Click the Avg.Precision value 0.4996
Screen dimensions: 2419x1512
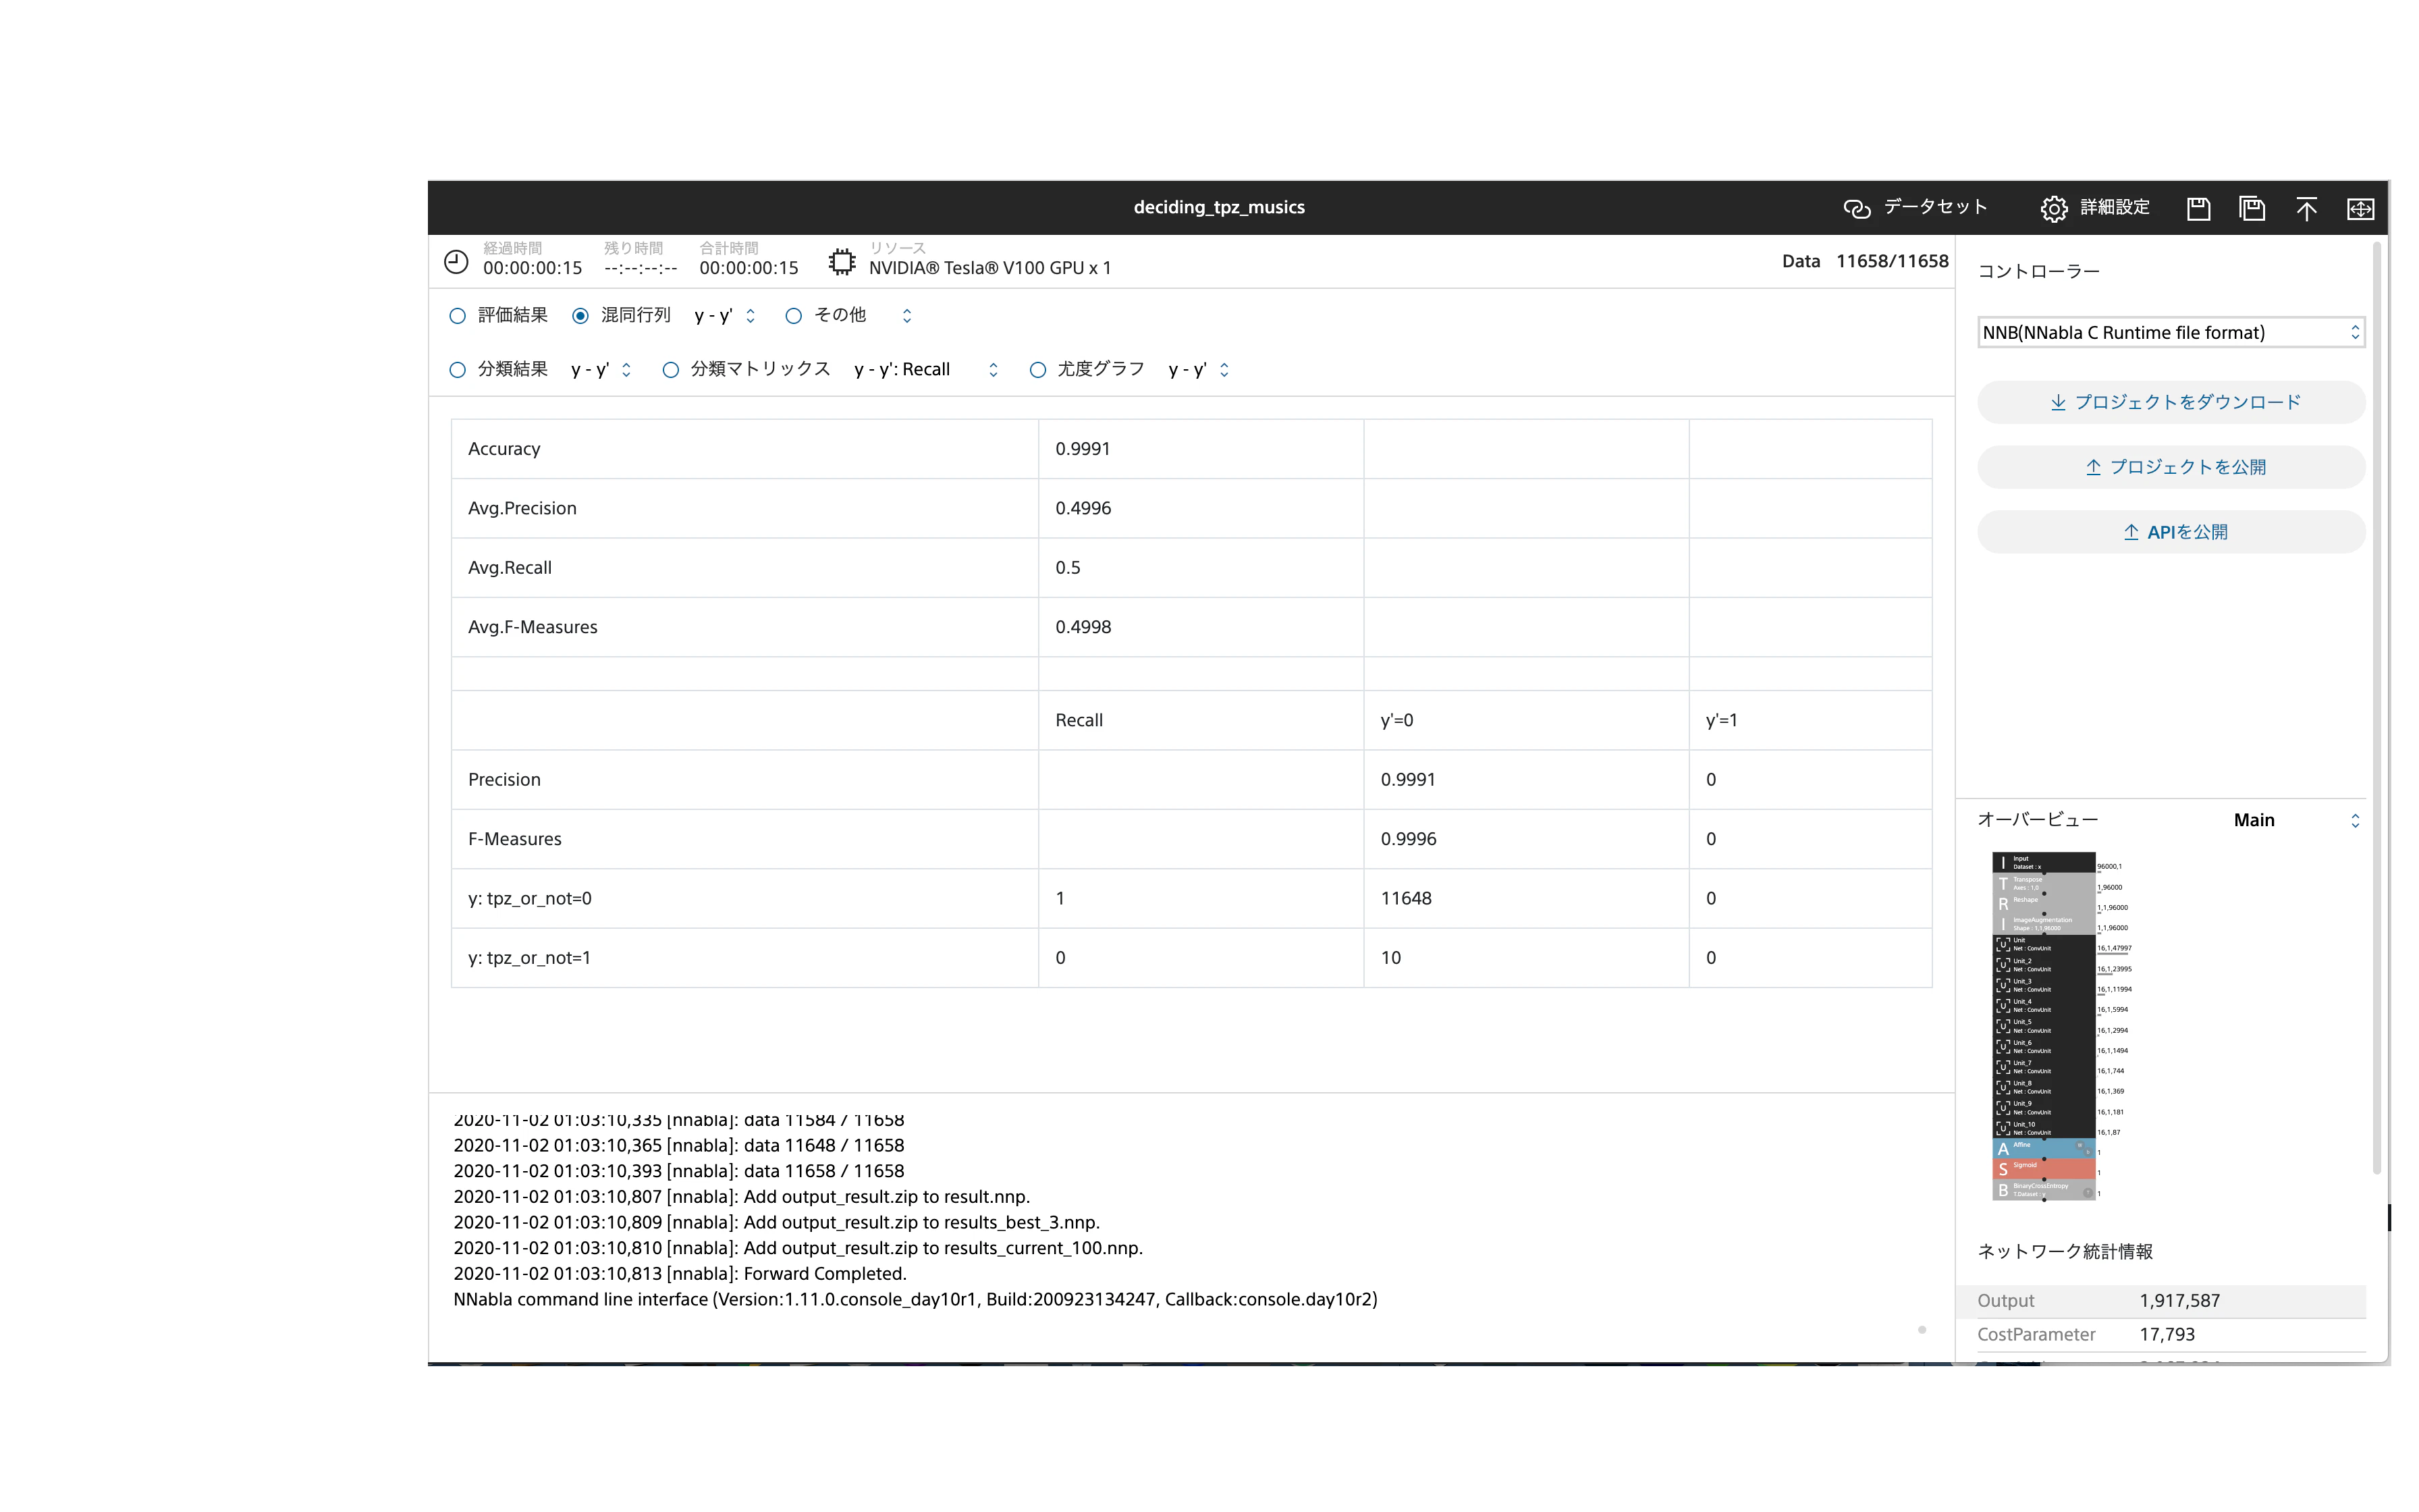point(1083,508)
